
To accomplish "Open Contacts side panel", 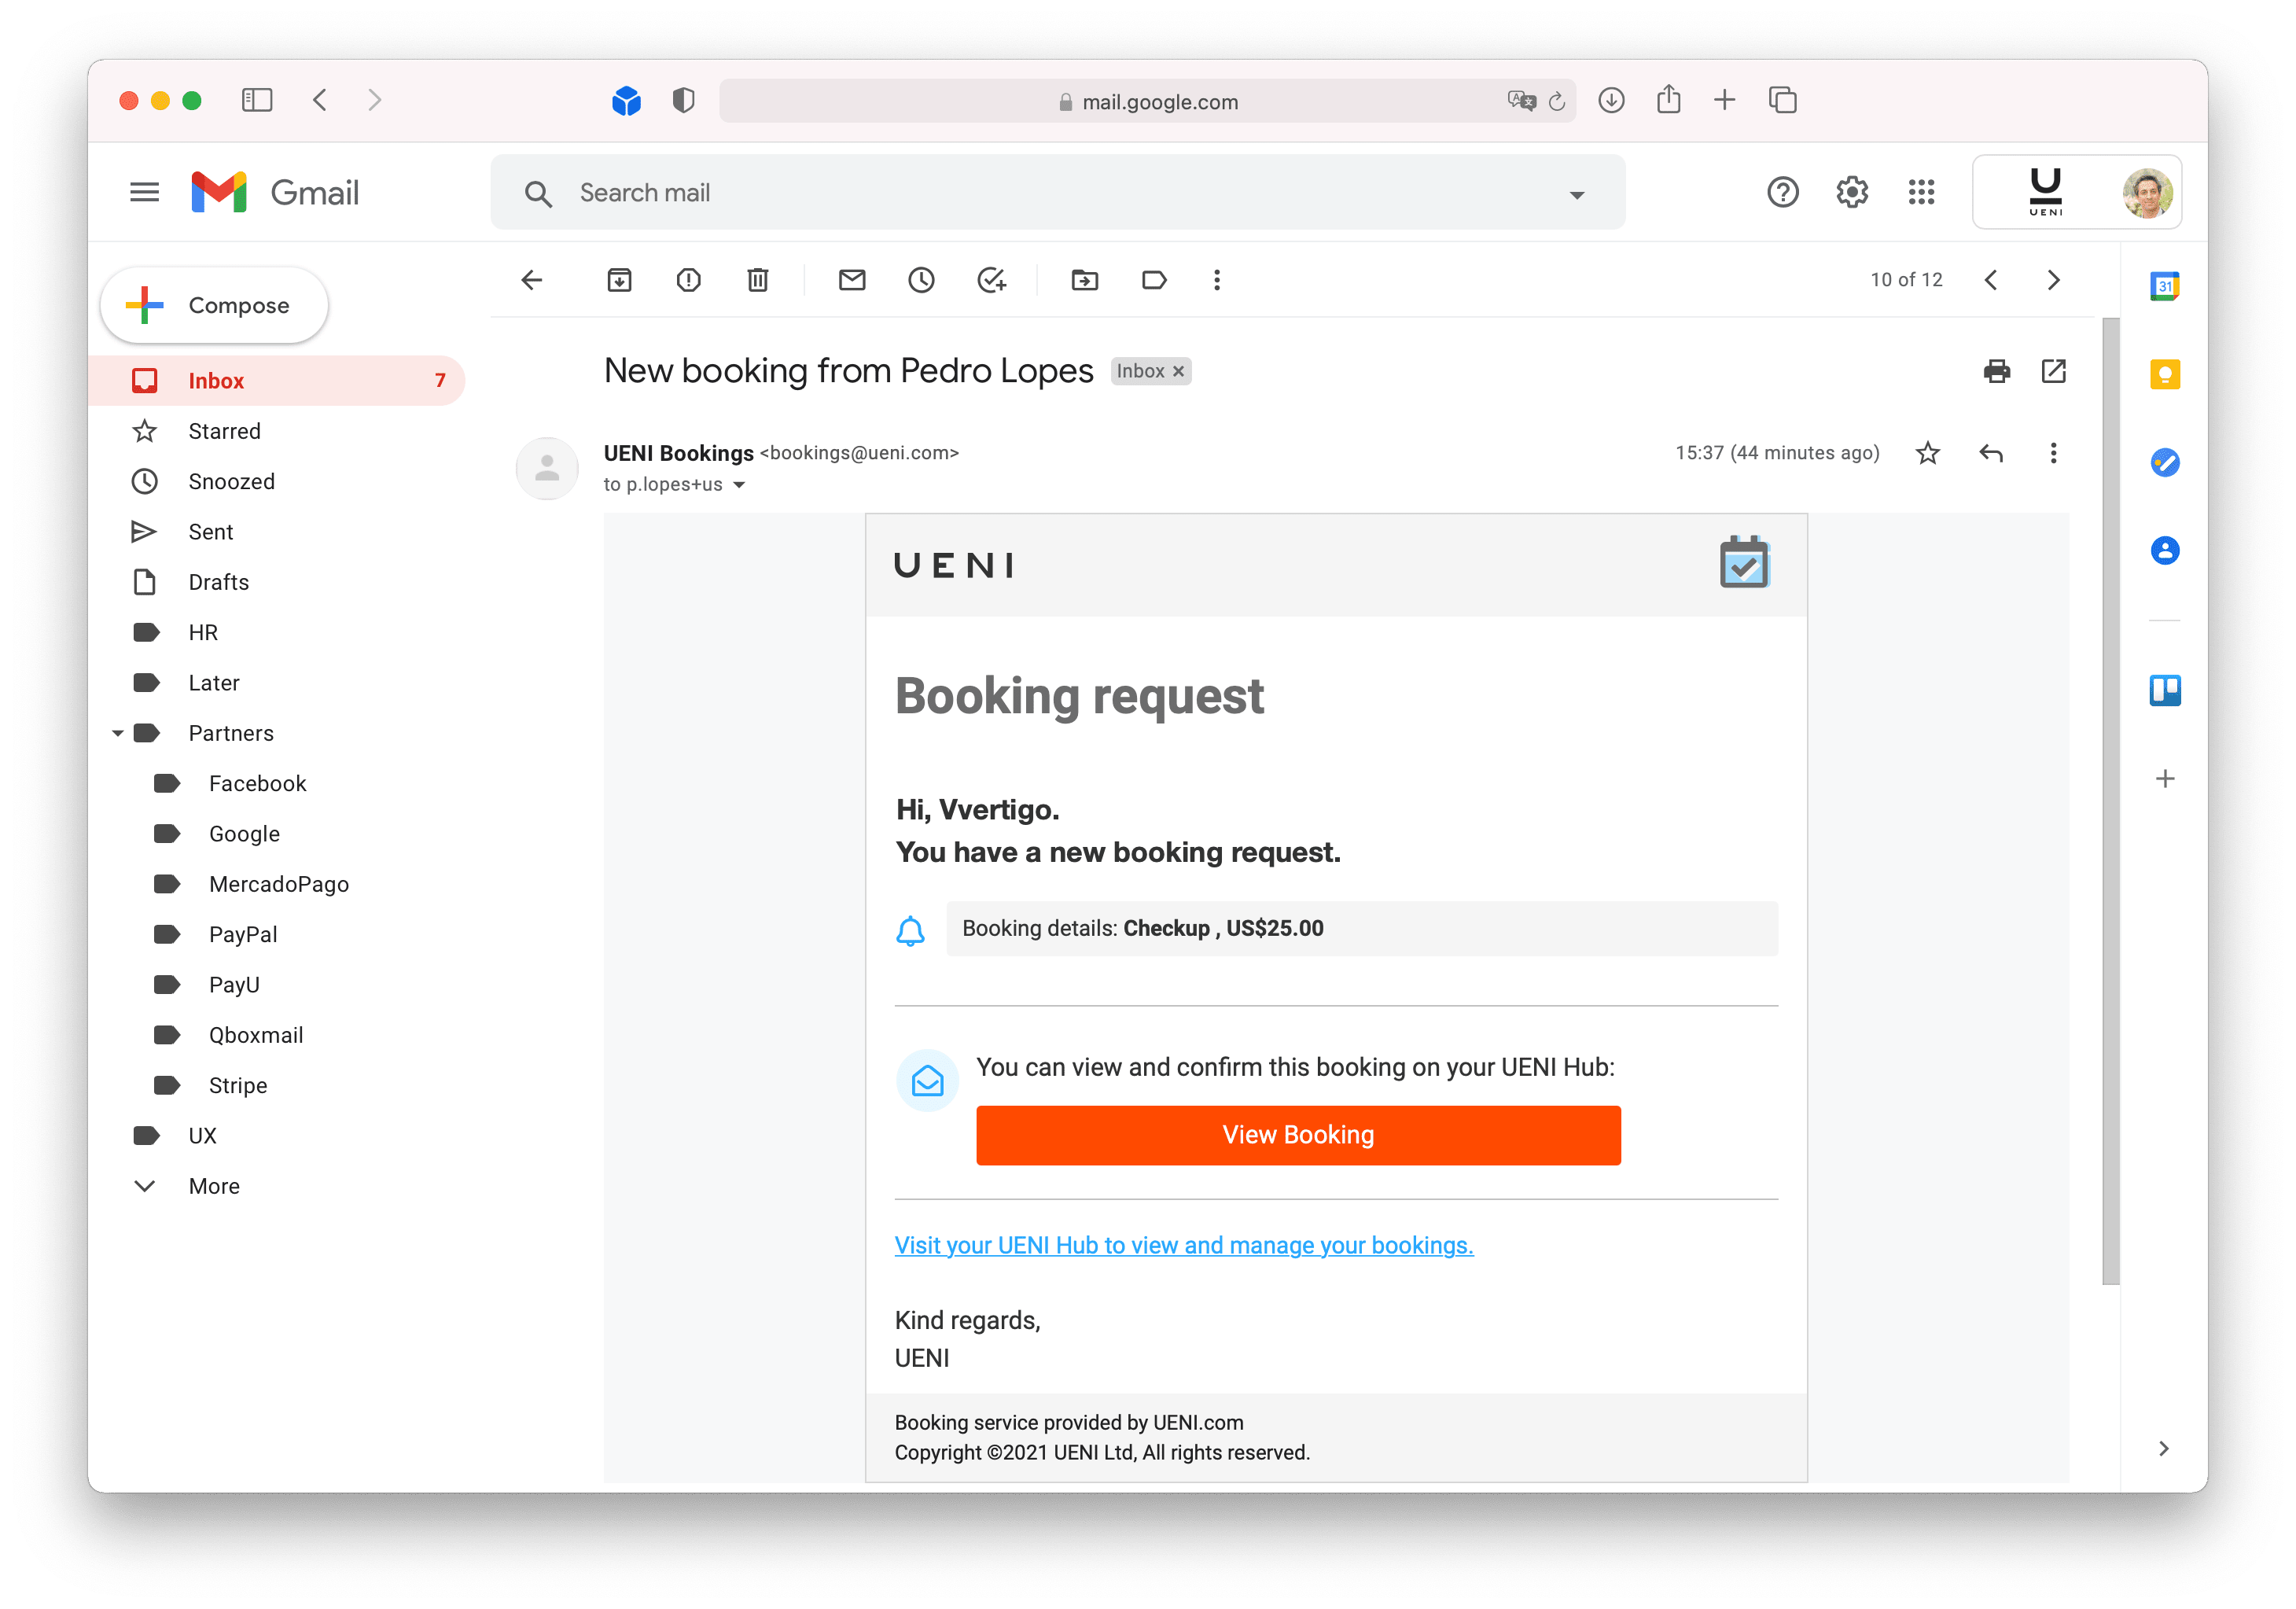I will tap(2165, 550).
